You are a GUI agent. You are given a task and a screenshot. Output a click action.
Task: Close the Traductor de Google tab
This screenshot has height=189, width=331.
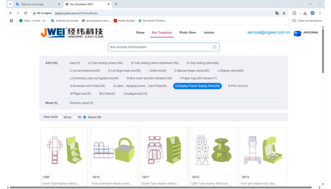point(59,4)
